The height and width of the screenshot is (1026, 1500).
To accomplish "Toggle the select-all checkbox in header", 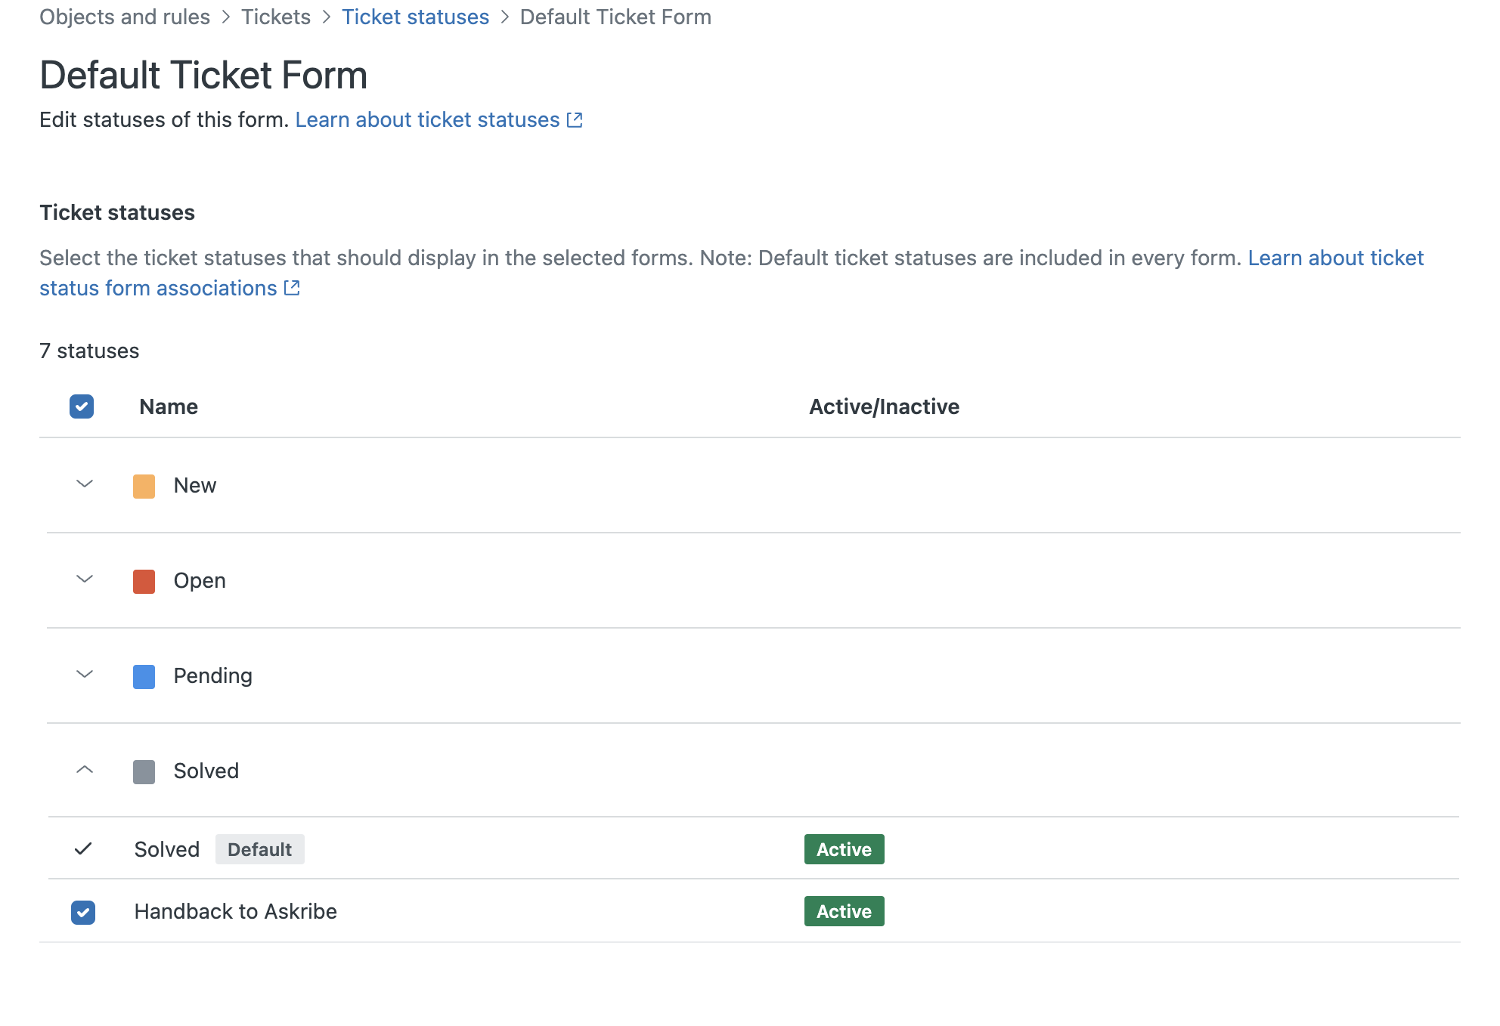I will tap(82, 406).
